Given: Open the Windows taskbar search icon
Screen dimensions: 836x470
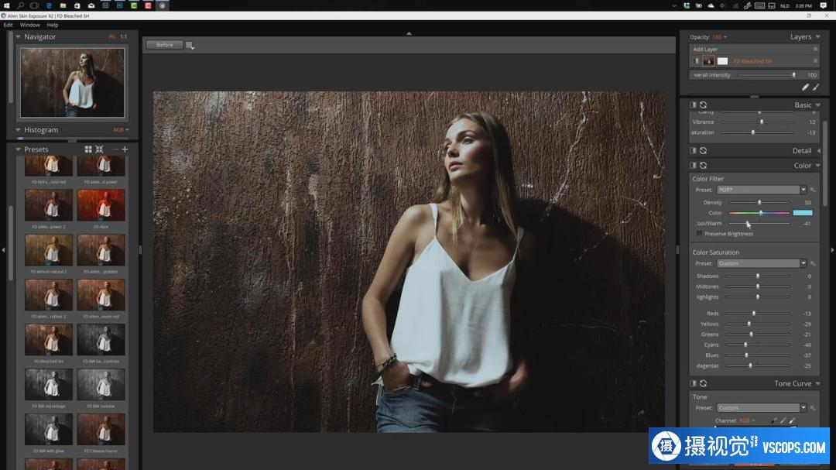Looking at the screenshot, I should [20, 5].
